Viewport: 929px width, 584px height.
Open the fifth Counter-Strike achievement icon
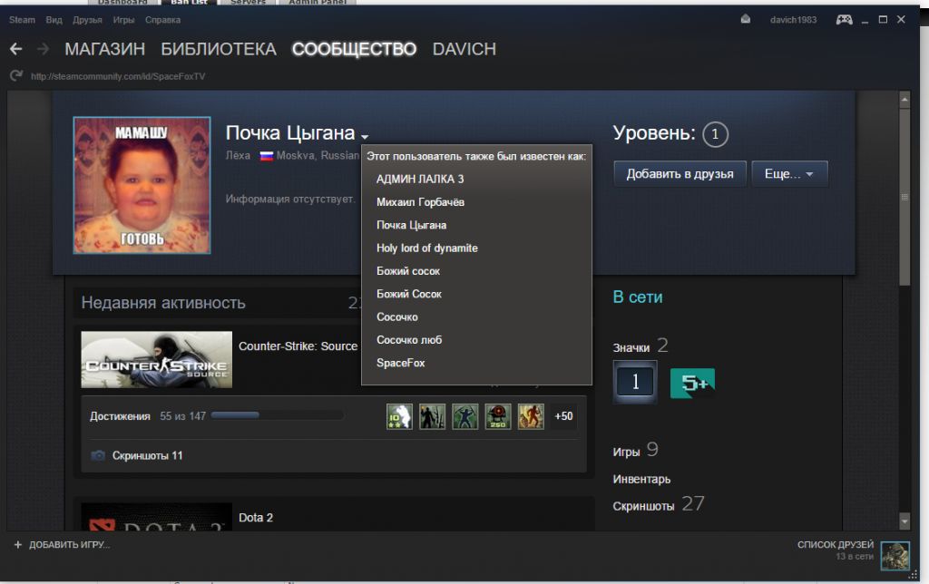pyautogui.click(x=531, y=416)
